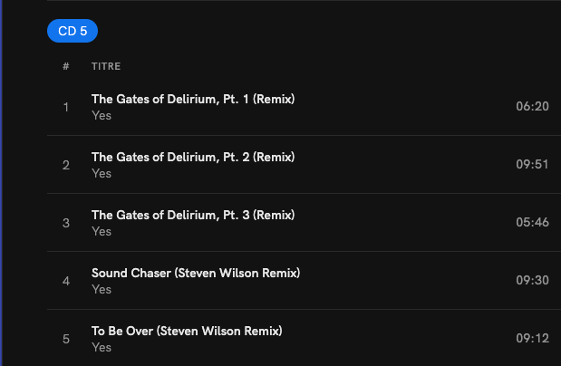Click the blue CD 5 badge
Viewport: 561px width, 366px height.
tap(73, 31)
